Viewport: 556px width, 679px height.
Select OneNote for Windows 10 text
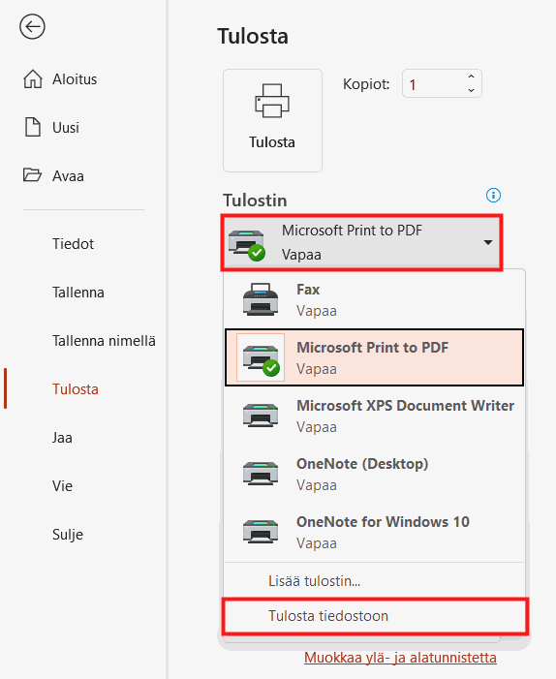point(383,522)
